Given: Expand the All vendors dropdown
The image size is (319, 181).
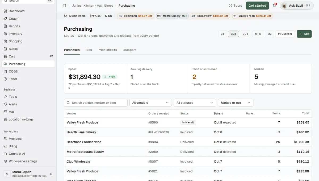Looking at the screenshot, I should 151,103.
